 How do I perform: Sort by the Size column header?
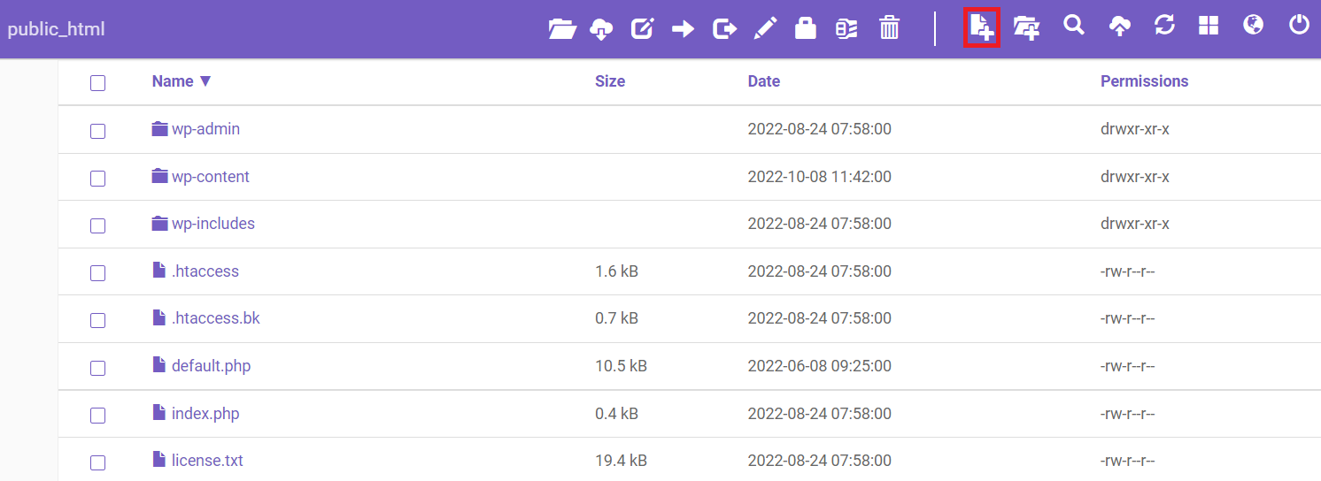tap(609, 81)
